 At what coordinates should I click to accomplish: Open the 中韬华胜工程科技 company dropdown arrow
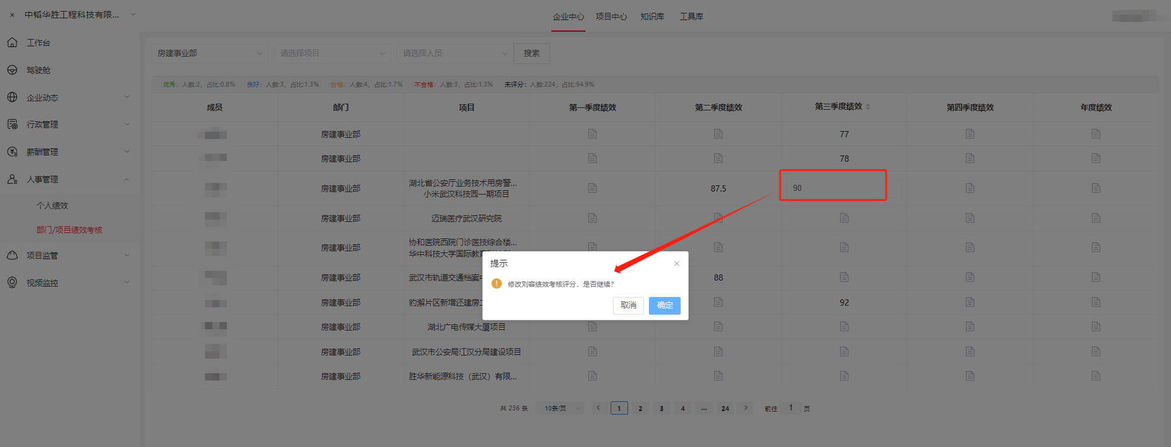134,15
